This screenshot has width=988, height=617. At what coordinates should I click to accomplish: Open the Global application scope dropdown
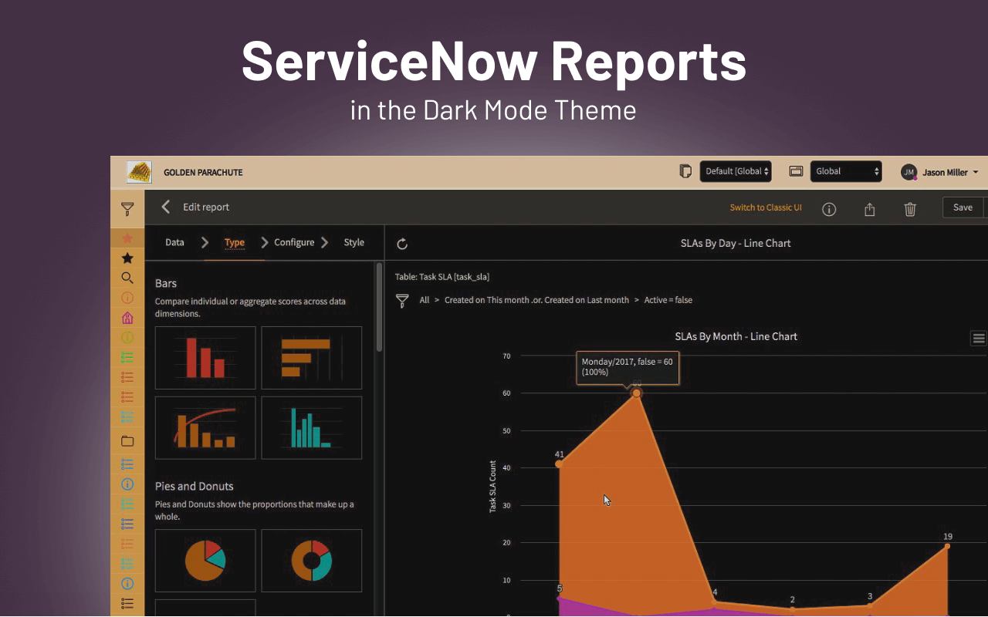tap(846, 171)
